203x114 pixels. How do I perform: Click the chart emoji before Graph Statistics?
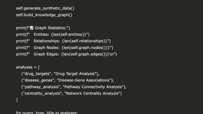click(x=32, y=28)
